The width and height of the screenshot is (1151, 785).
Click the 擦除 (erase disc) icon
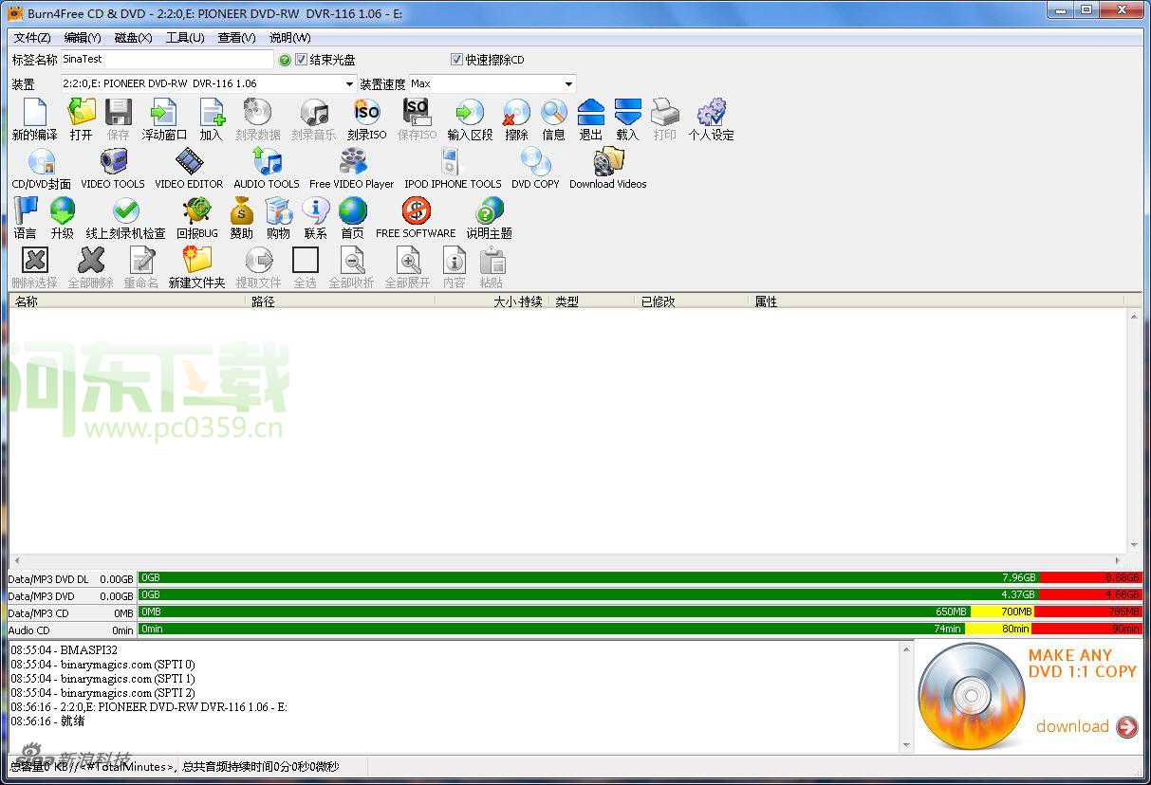pyautogui.click(x=515, y=118)
